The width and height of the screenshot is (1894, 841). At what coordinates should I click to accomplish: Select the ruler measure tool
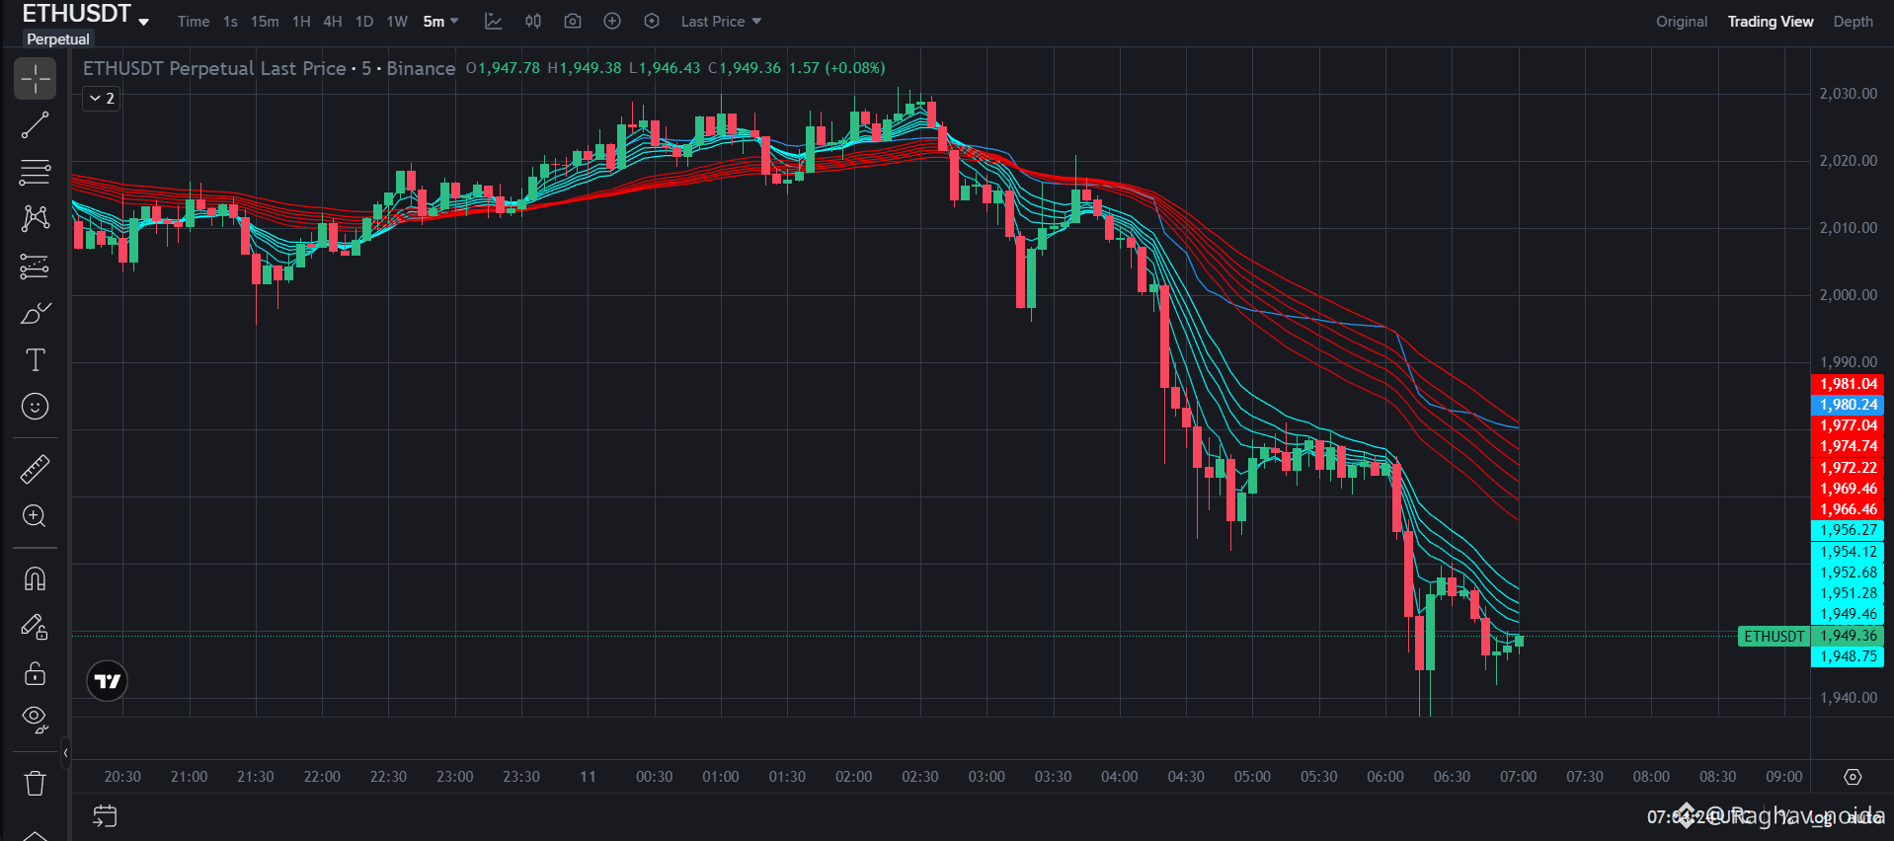pyautogui.click(x=35, y=469)
